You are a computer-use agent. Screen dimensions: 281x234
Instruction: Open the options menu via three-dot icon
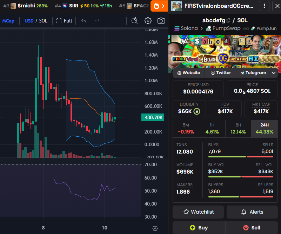[x=264, y=6]
